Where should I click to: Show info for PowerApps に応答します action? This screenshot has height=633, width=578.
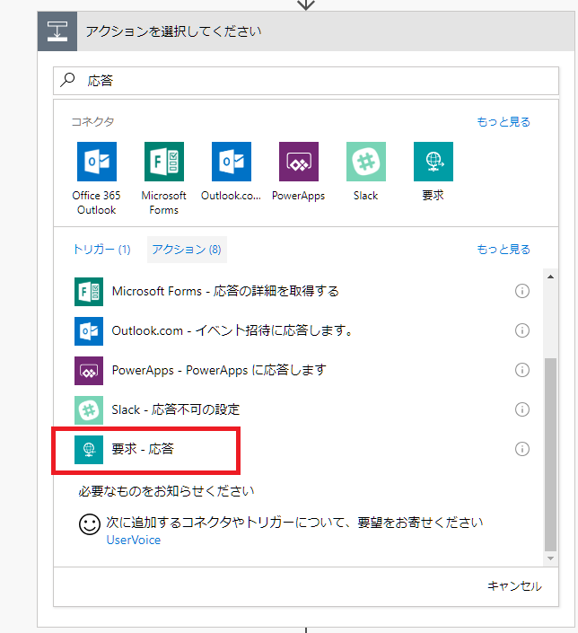point(521,370)
